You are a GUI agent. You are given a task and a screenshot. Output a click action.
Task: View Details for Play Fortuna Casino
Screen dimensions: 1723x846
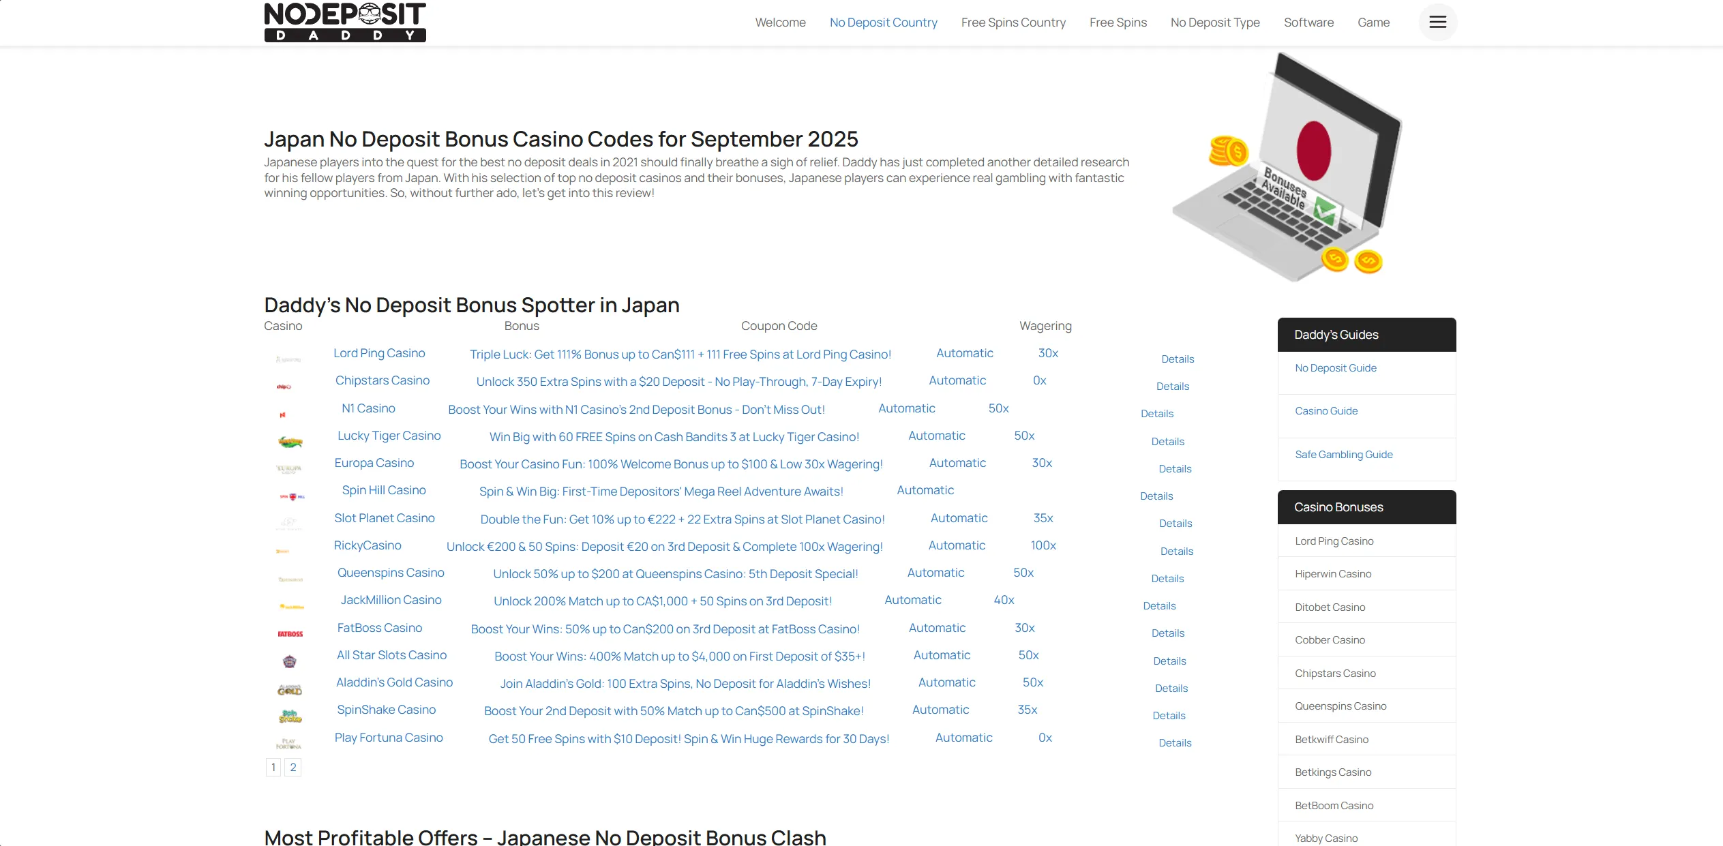click(x=1175, y=743)
